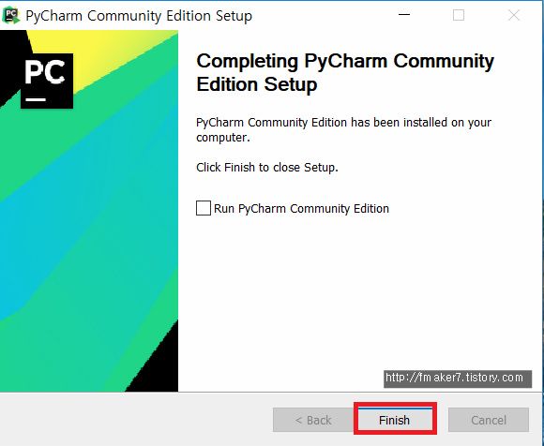Image resolution: width=544 pixels, height=446 pixels.
Task: Click the 'PyCharm Community Edition Setup' title text
Action: pyautogui.click(x=139, y=16)
